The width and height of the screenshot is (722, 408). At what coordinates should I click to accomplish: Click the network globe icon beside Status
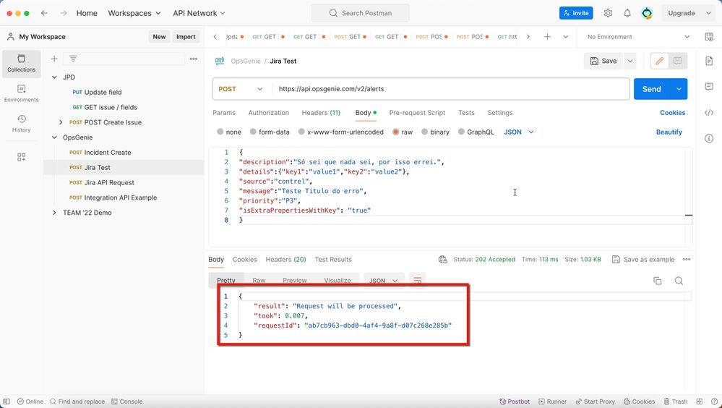443,260
